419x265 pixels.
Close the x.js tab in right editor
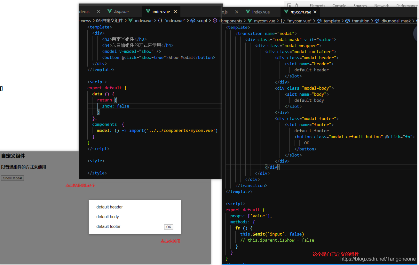(x=237, y=12)
